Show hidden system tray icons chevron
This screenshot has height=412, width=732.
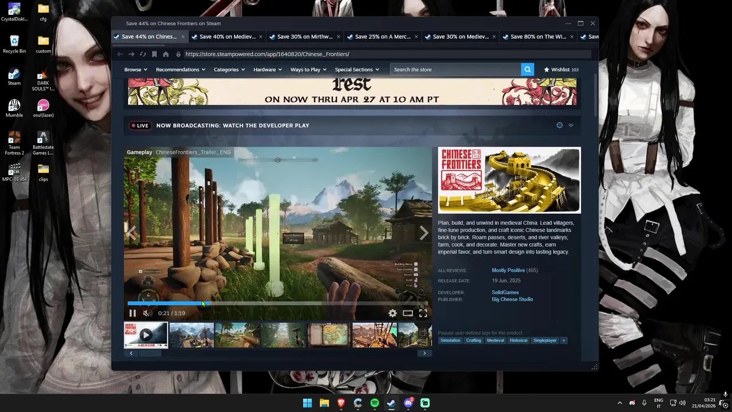point(619,403)
